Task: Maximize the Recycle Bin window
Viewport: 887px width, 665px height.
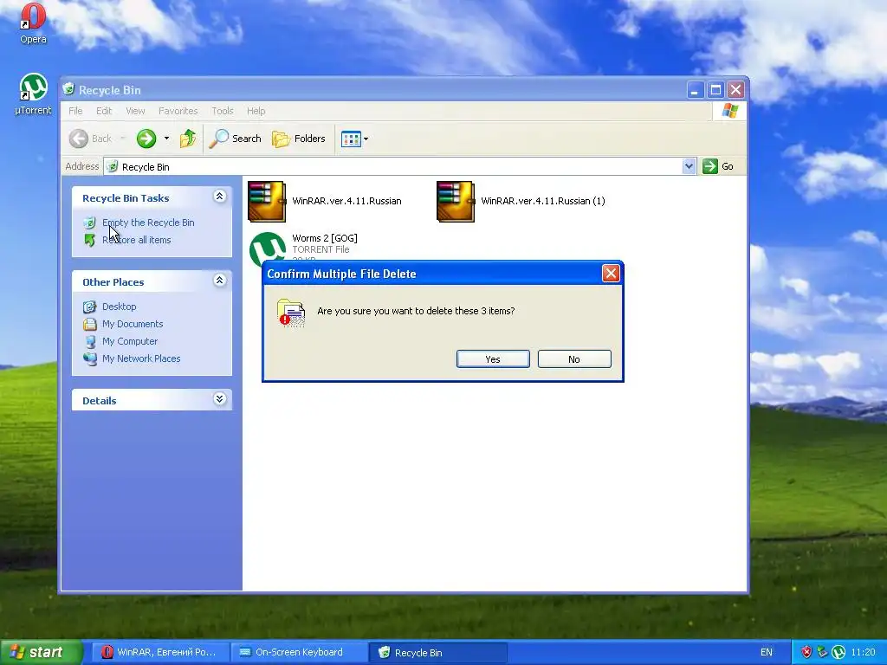Action: pos(715,90)
